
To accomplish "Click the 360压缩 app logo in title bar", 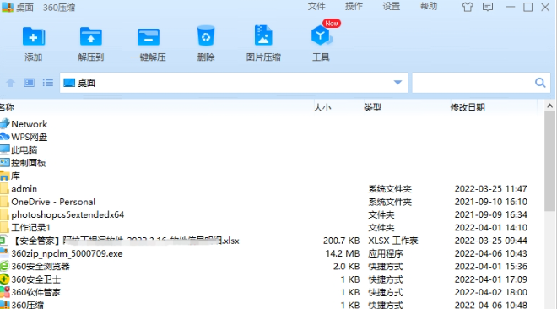I will pos(8,7).
